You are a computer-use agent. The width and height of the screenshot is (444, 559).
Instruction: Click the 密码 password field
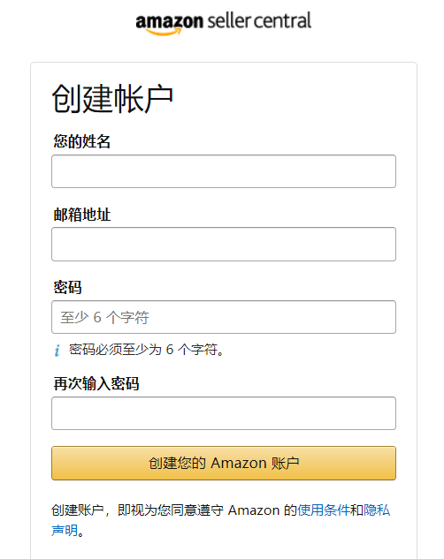pyautogui.click(x=224, y=317)
